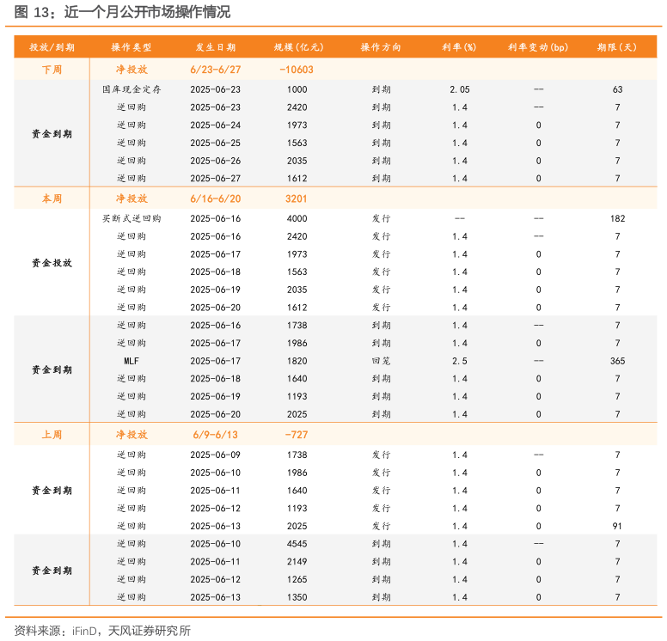Viewport: 667px width, 641px height.
Task: Click the 发生日期 column header
Action: [215, 48]
